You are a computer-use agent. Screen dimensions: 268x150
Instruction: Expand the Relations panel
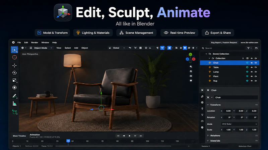(208, 136)
